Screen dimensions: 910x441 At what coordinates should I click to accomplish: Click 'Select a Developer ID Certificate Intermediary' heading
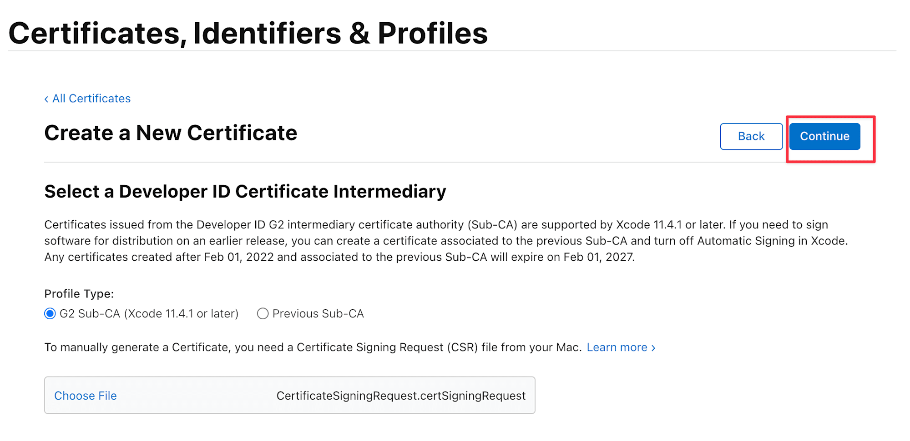coord(245,191)
